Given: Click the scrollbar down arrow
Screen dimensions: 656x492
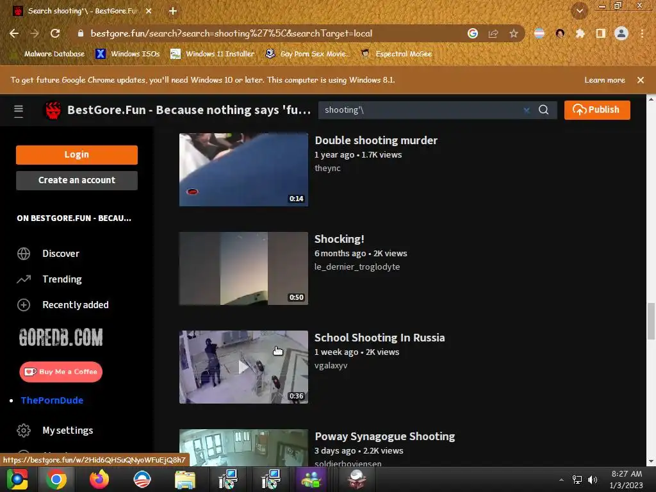Looking at the screenshot, I should coord(651,461).
